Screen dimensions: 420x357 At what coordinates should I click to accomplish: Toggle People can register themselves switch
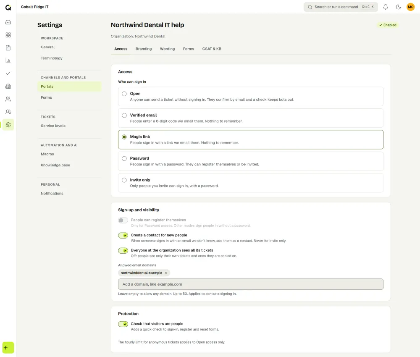(x=123, y=220)
